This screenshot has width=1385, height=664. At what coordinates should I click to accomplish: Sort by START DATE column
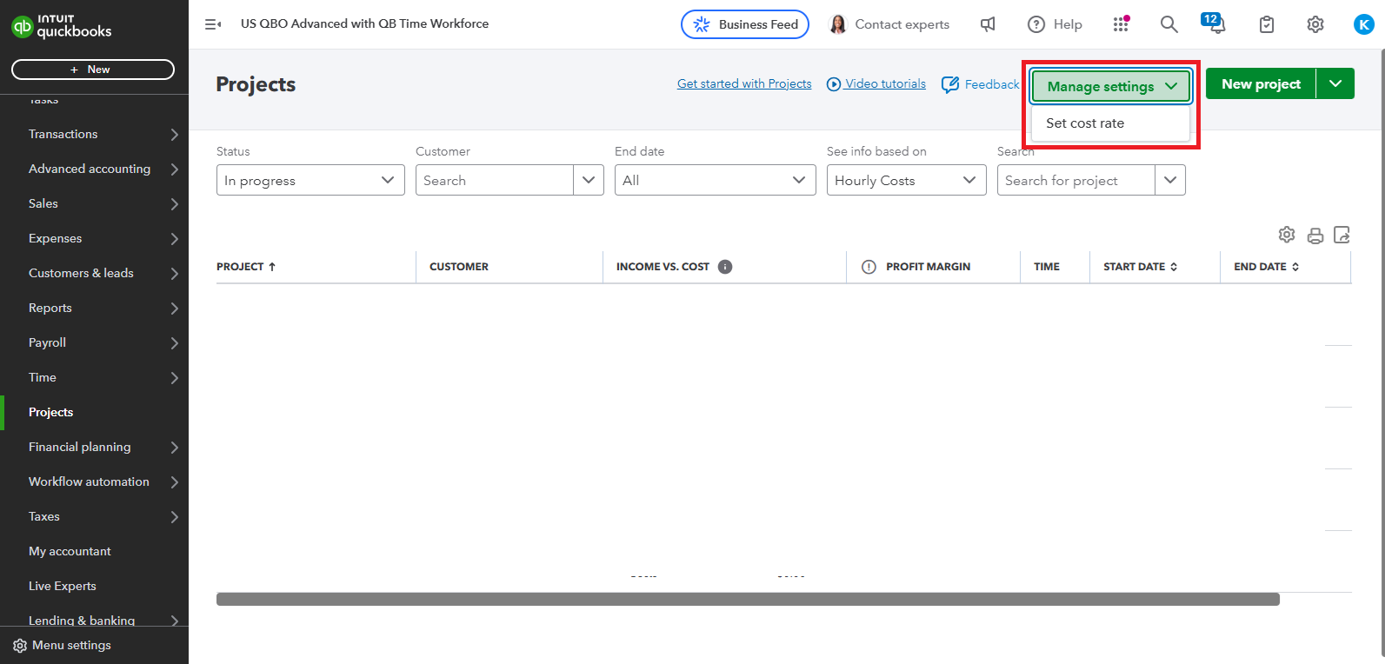pyautogui.click(x=1140, y=267)
